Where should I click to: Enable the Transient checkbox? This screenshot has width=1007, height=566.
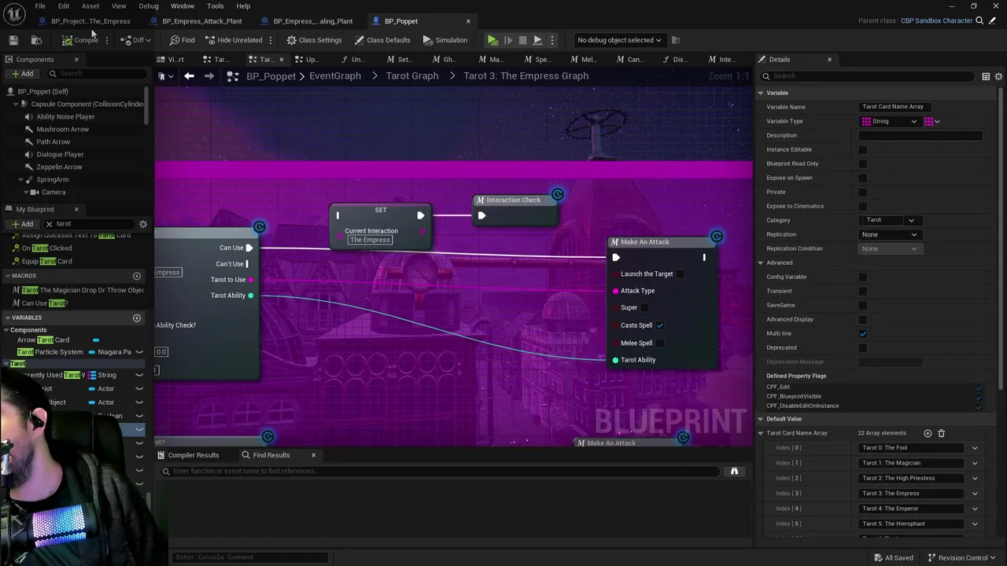tap(862, 291)
